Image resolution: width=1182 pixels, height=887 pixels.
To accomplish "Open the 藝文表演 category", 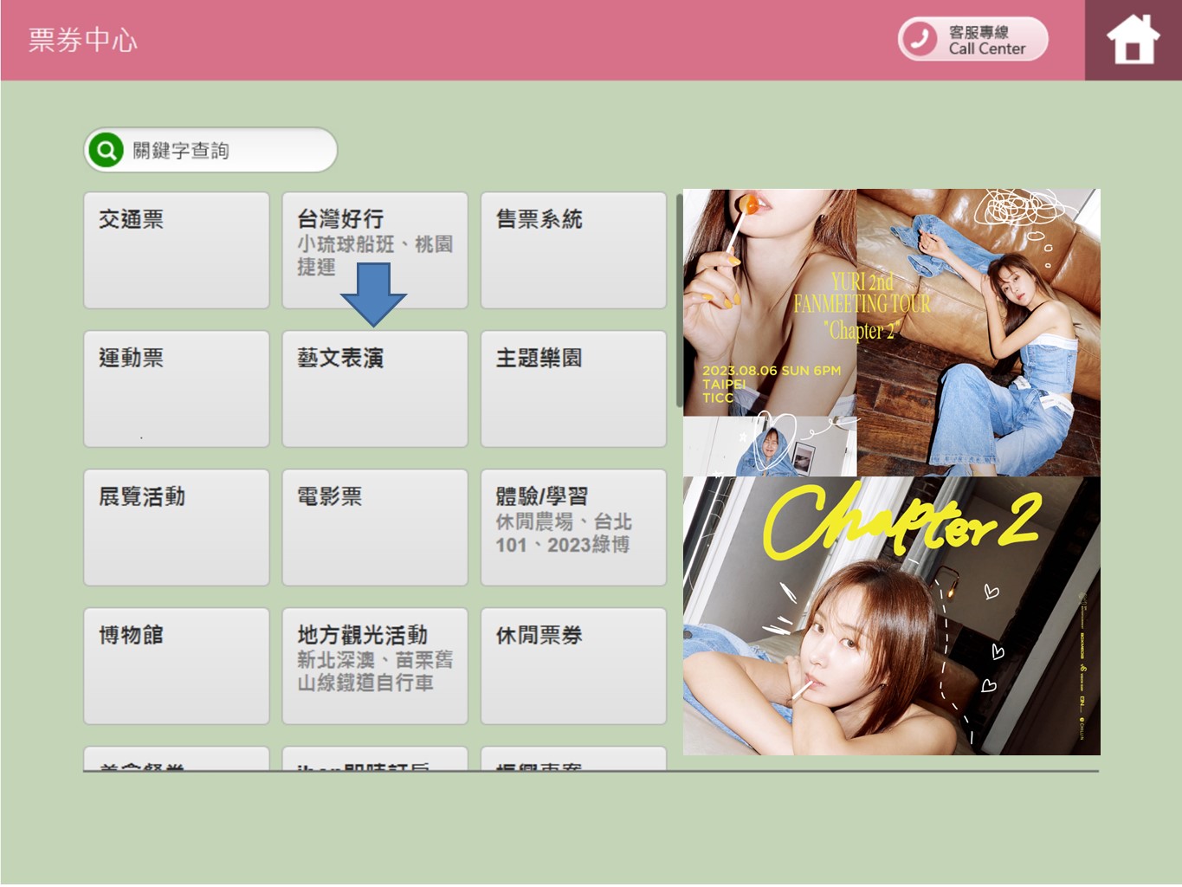I will click(375, 389).
